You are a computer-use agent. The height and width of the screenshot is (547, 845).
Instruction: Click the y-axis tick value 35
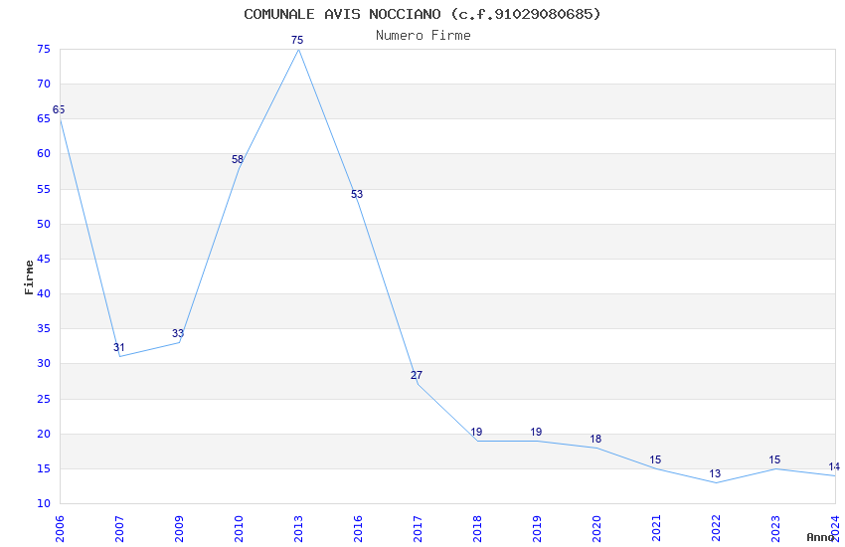point(44,329)
